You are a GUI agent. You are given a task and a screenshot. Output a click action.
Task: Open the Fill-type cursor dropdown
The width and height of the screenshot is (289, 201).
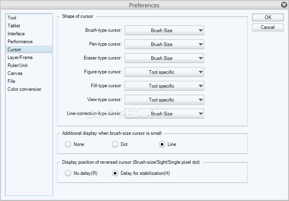pos(164,86)
